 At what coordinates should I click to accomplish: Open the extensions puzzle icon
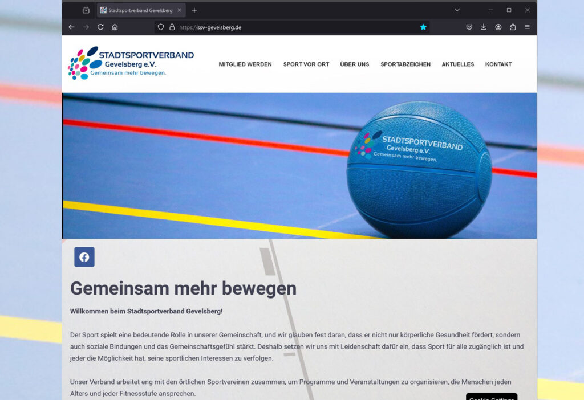point(513,27)
